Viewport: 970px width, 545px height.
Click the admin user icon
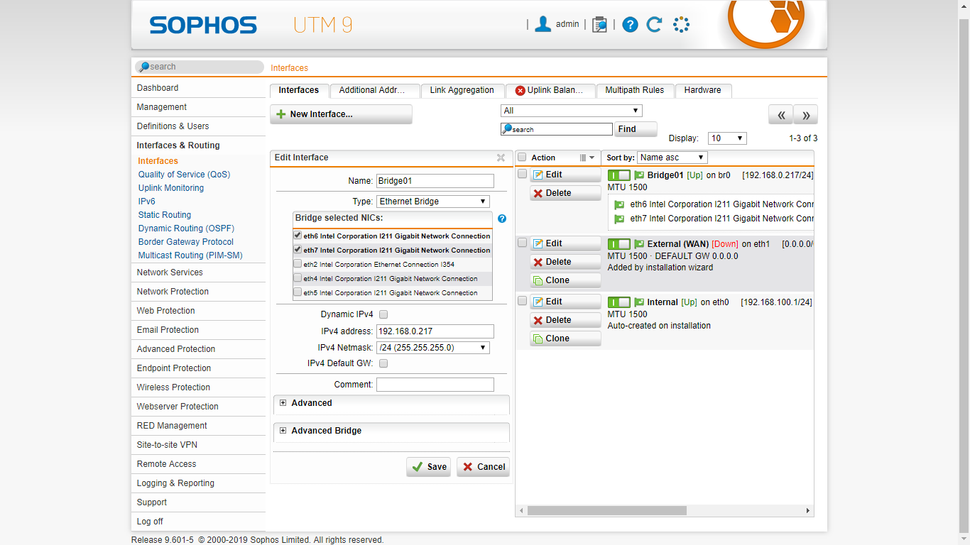(543, 24)
